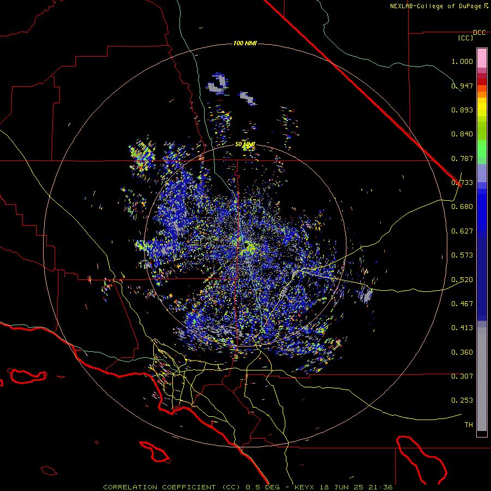Click the TH threshold label on the scale

(469, 425)
